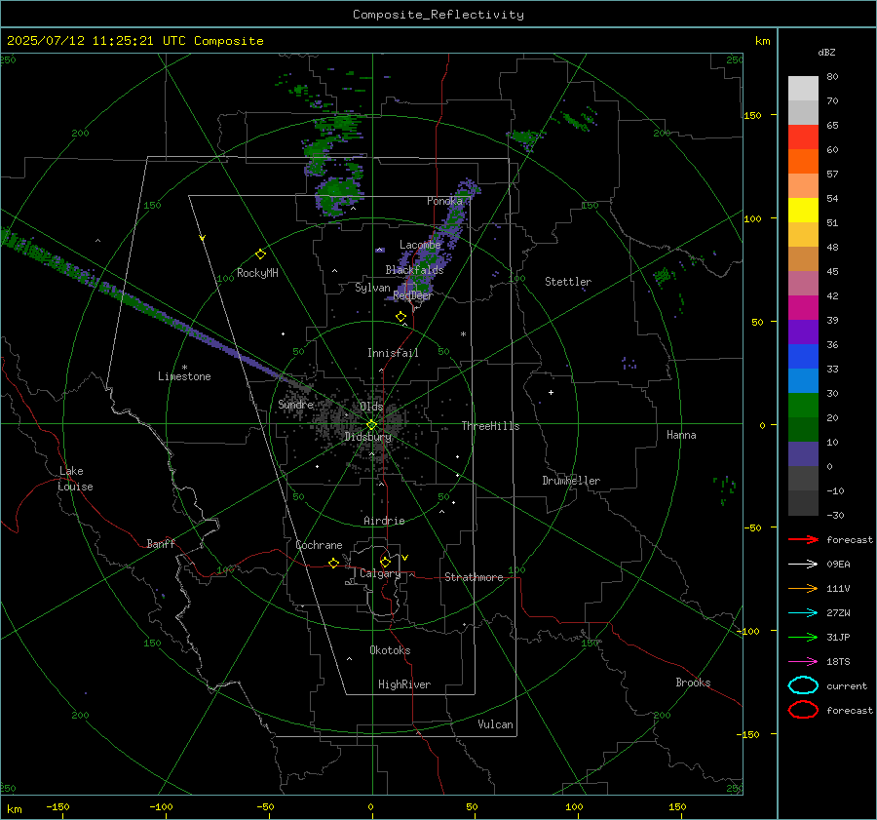Click the Strathmore label
This screenshot has width=877, height=820.
(x=474, y=577)
